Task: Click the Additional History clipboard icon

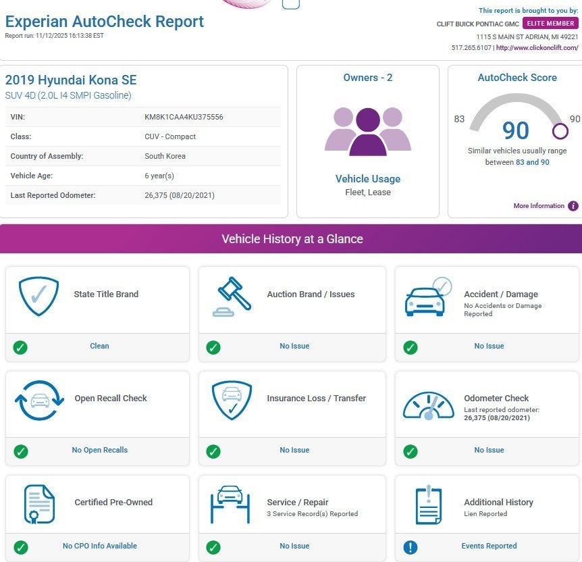Action: 428,505
